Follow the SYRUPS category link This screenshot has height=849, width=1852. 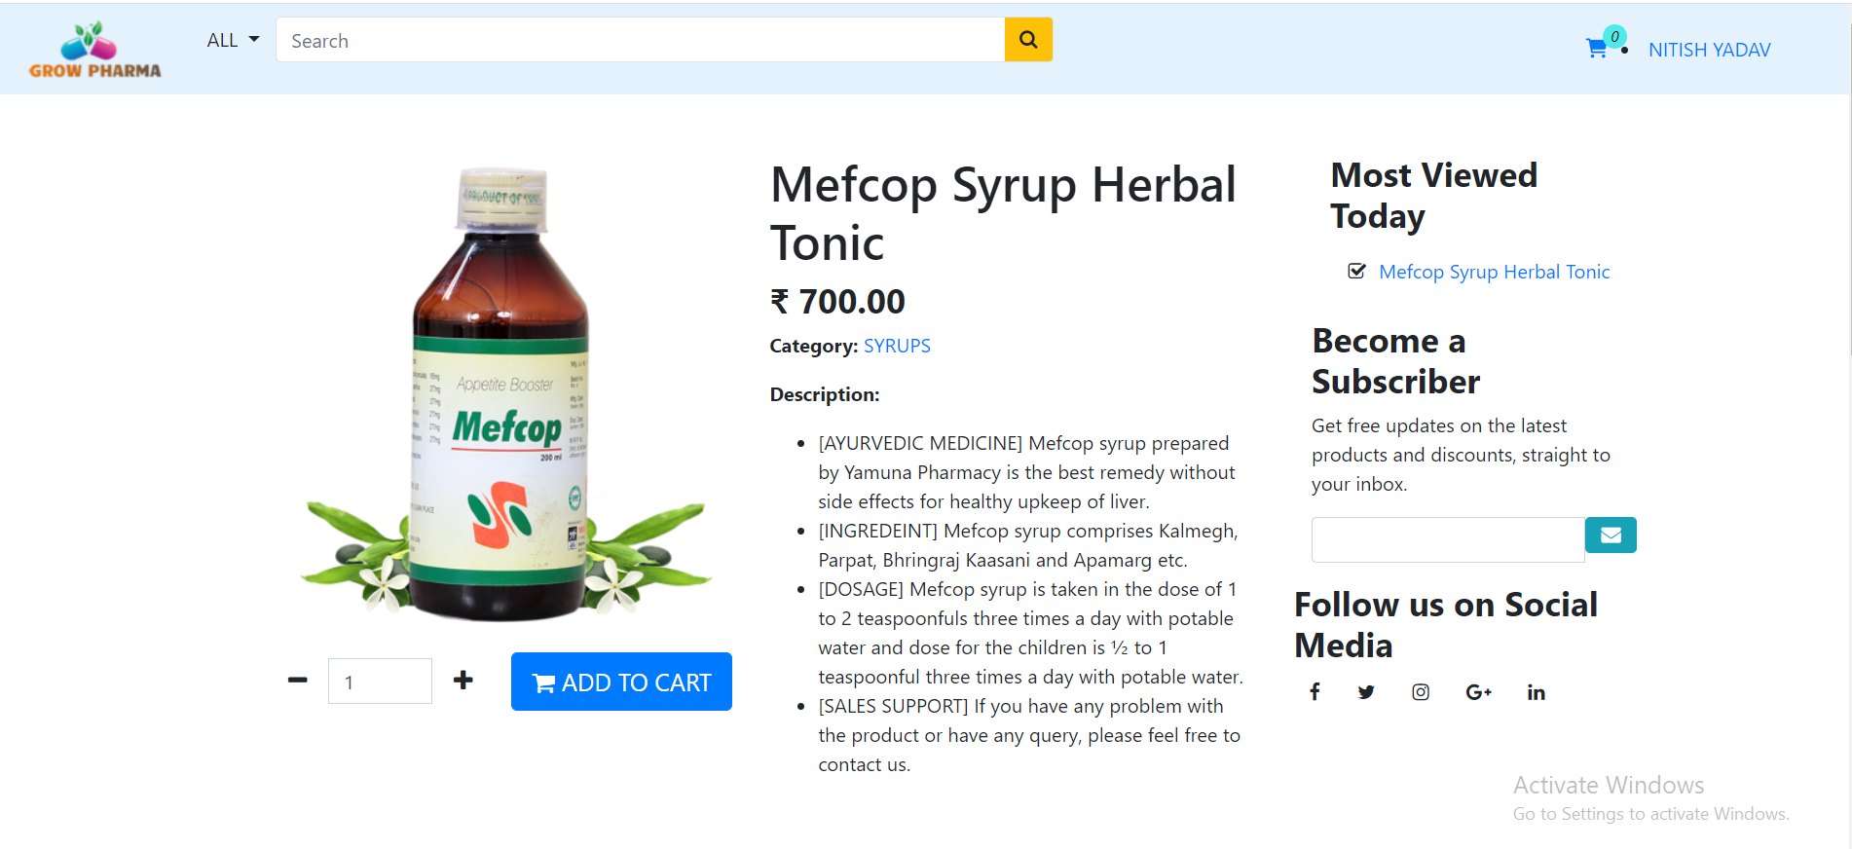pyautogui.click(x=896, y=346)
